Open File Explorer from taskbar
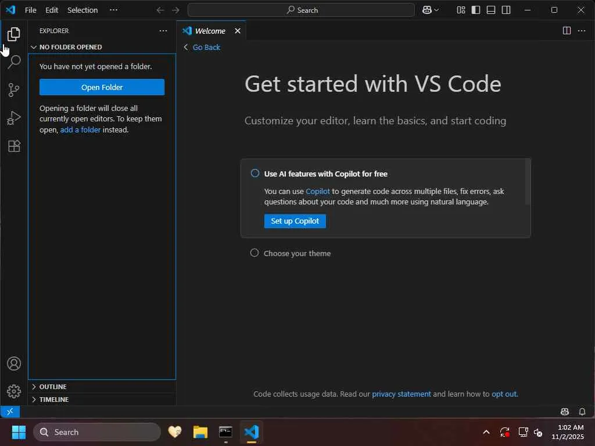Viewport: 595px width, 446px height. click(200, 432)
